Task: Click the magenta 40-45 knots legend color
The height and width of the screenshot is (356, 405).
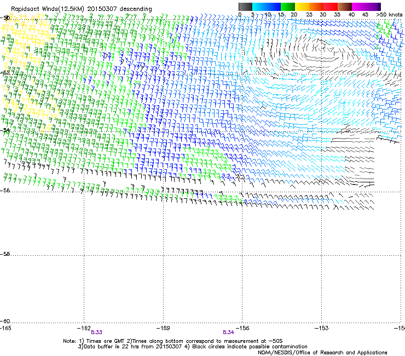Action: [x=359, y=7]
